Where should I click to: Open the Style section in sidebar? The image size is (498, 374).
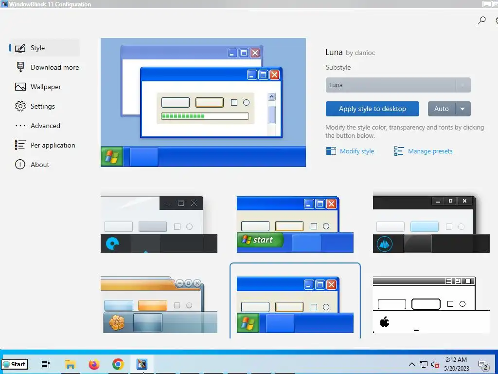[44, 48]
